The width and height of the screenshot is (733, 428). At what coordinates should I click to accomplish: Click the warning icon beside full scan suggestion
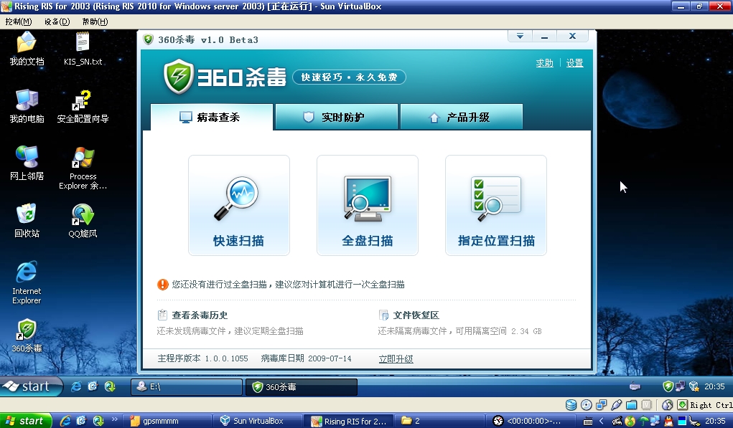163,284
